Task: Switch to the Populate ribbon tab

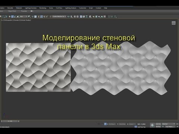Action: point(24,11)
